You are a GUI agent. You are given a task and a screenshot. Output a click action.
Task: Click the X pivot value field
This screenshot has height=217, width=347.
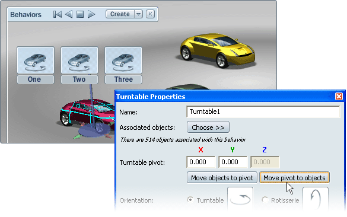click(x=200, y=162)
